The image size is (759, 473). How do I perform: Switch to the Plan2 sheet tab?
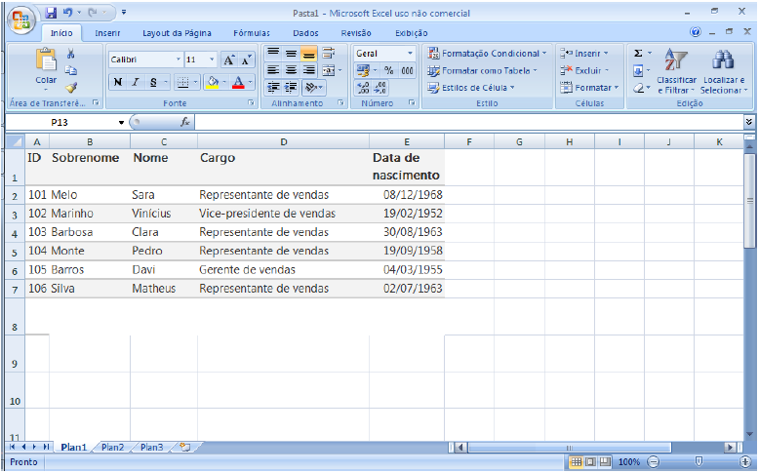pyautogui.click(x=112, y=447)
